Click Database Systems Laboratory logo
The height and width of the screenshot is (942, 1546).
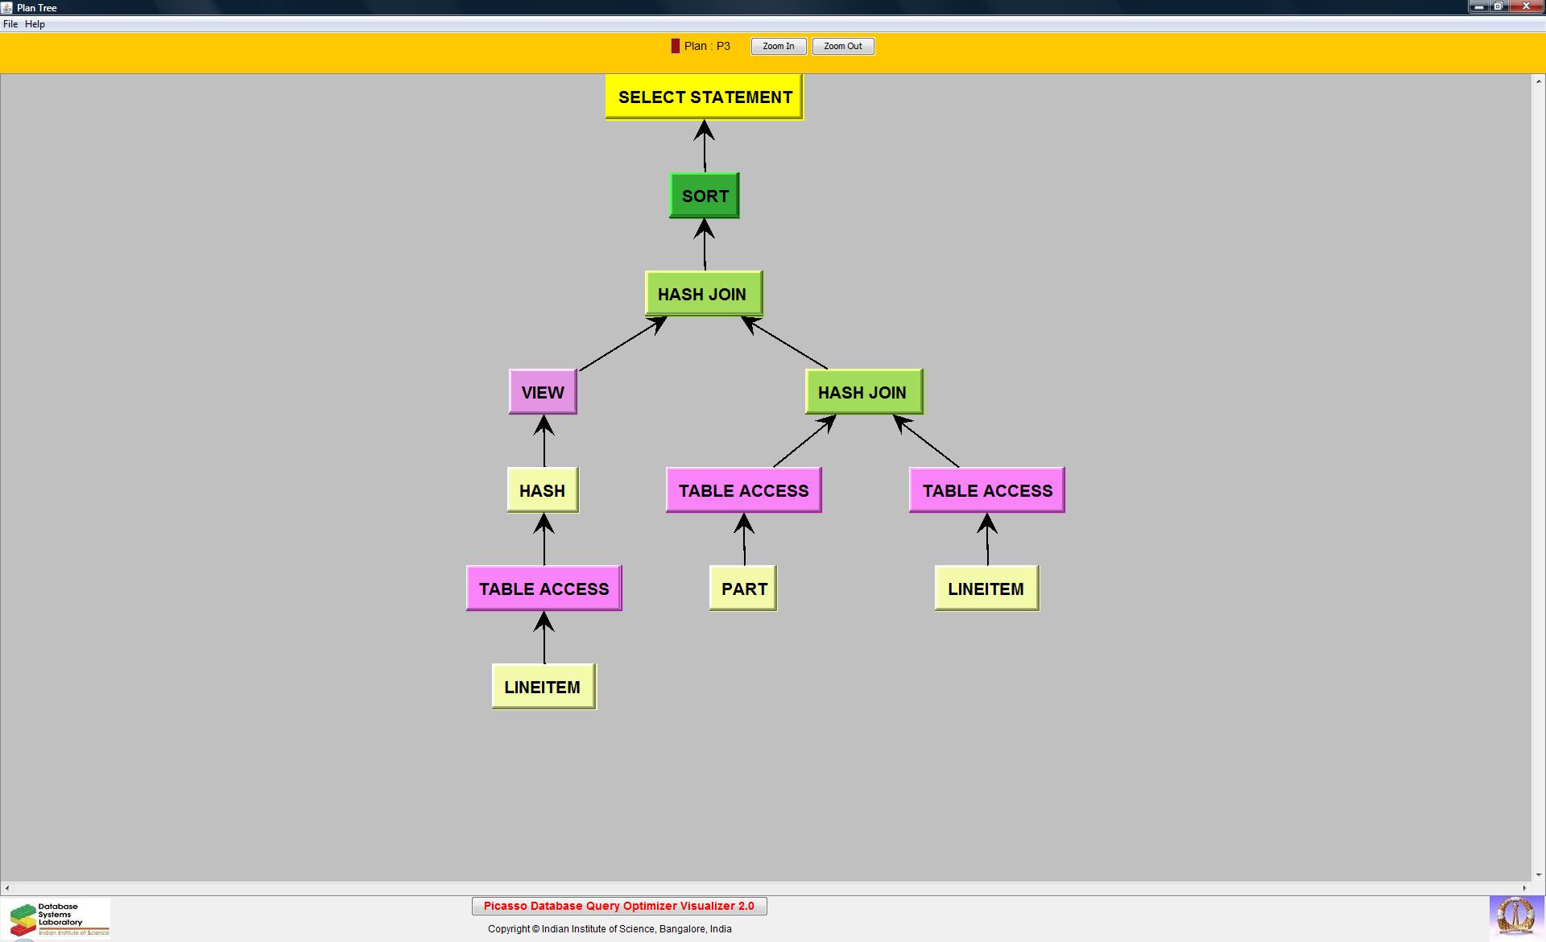click(x=56, y=919)
